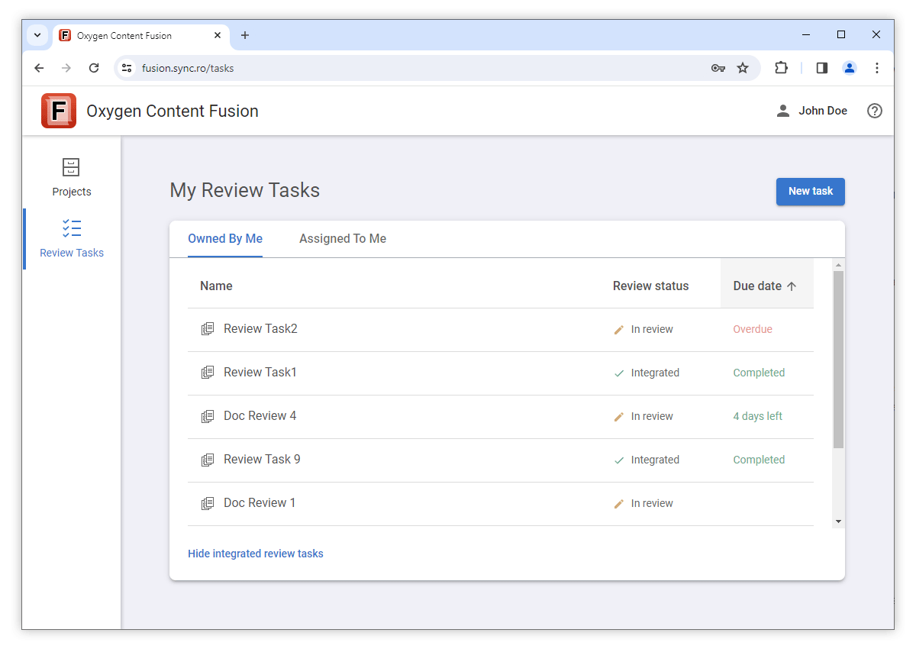The image size is (916, 649).
Task: Bookmark the page with the star icon
Action: point(743,68)
